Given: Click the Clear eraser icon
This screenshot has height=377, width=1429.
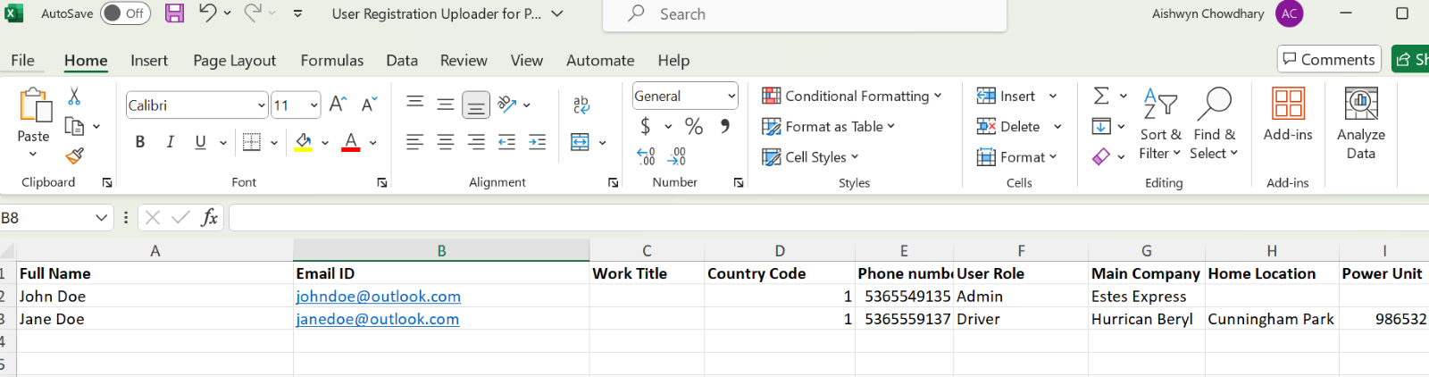Looking at the screenshot, I should [1101, 156].
